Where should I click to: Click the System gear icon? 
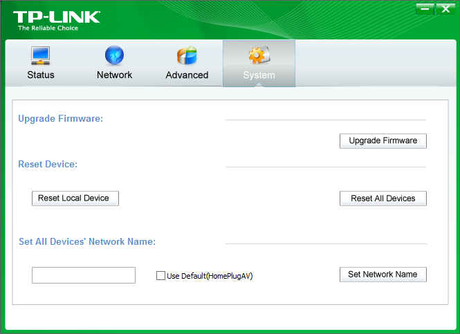259,55
